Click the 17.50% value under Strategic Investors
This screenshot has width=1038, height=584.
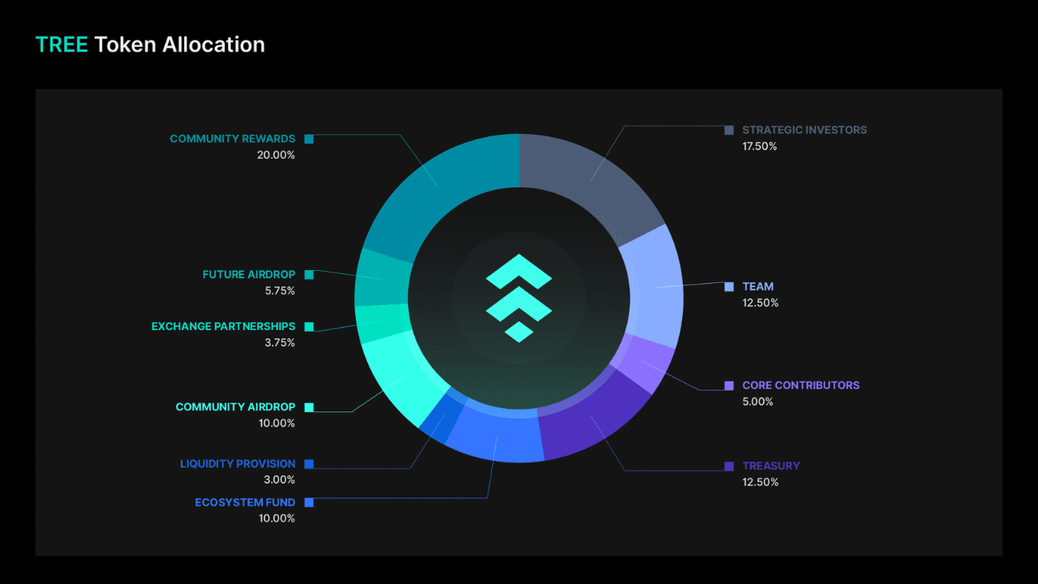[760, 147]
